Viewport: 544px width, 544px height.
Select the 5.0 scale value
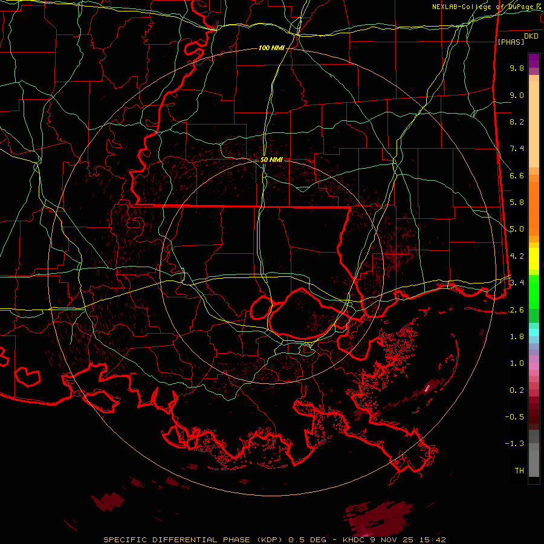tap(517, 229)
